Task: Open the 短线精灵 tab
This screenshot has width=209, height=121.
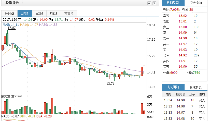Action: (196, 87)
